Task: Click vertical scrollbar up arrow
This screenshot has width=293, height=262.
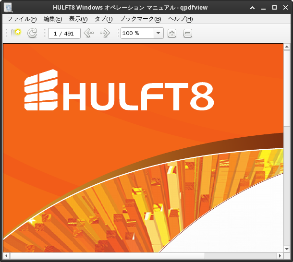Action: [287, 47]
